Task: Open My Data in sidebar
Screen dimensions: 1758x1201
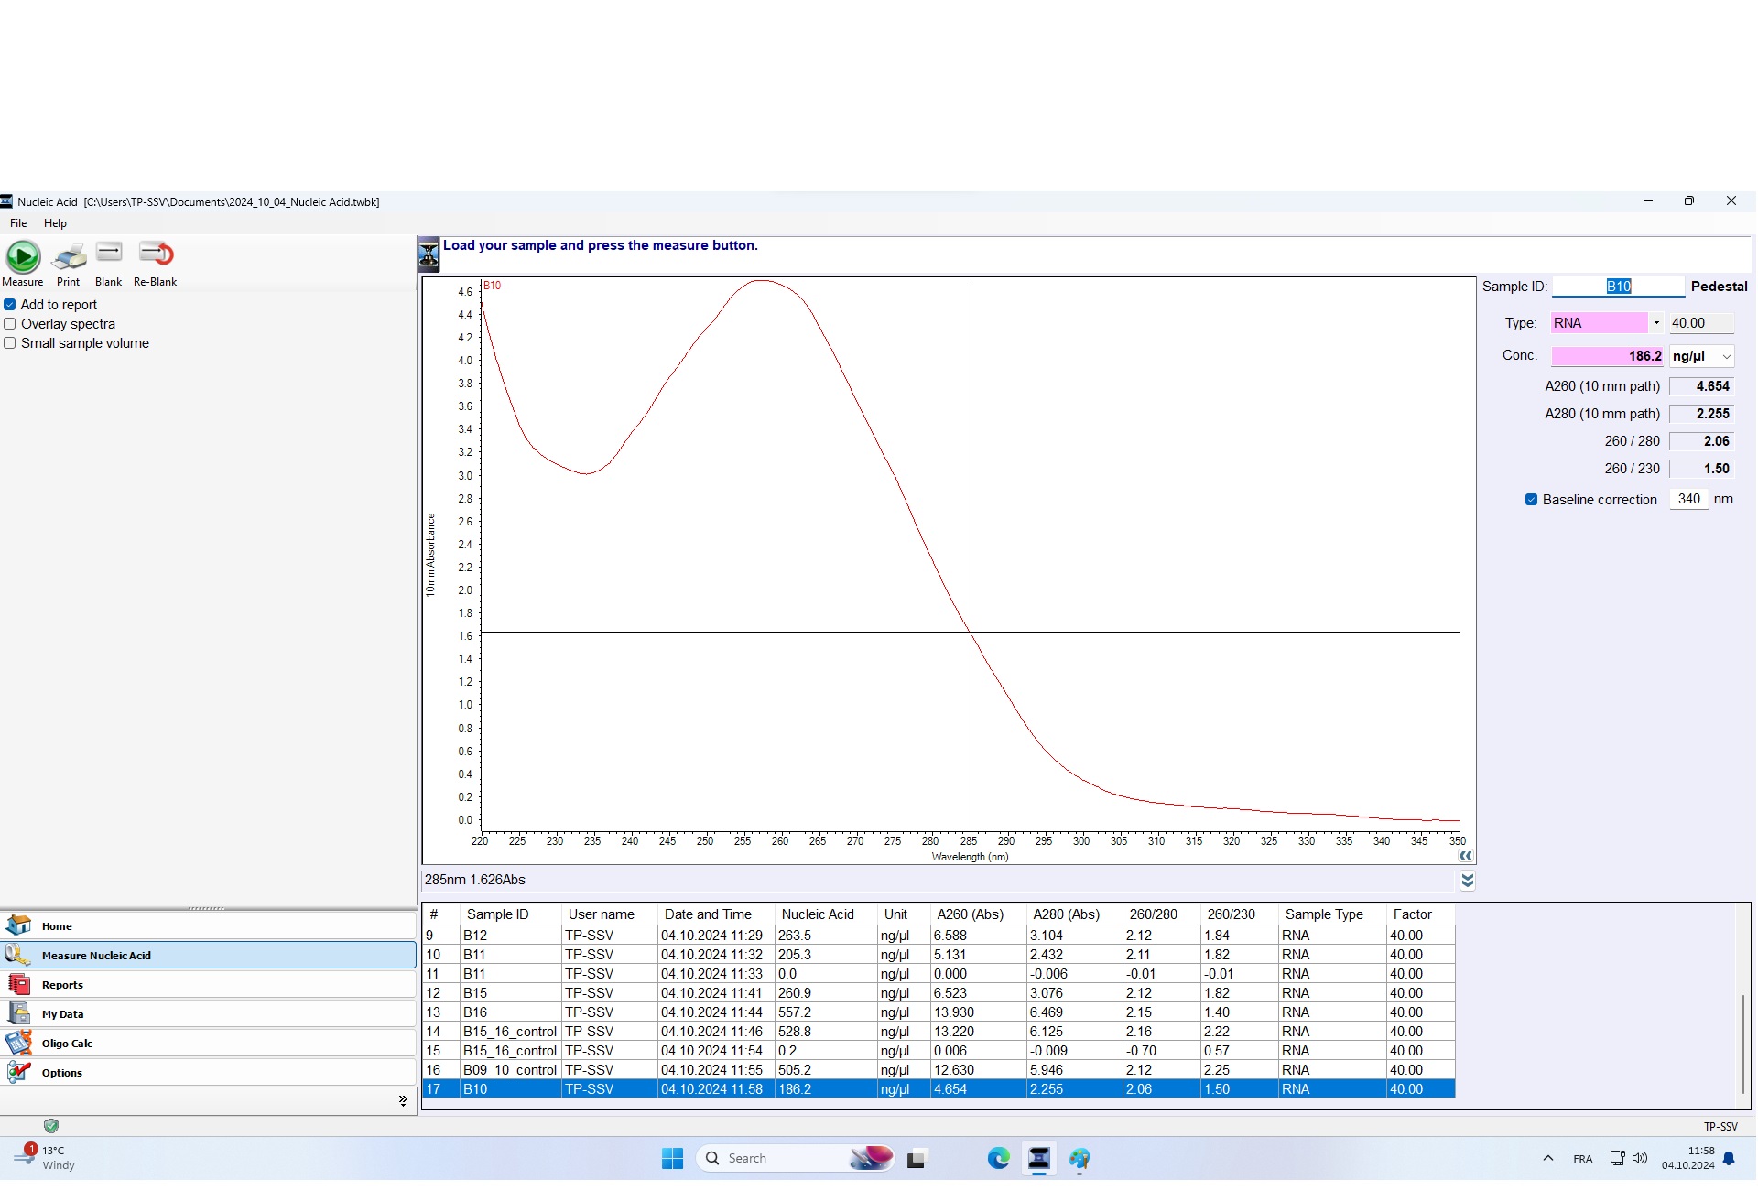Action: [x=62, y=1014]
